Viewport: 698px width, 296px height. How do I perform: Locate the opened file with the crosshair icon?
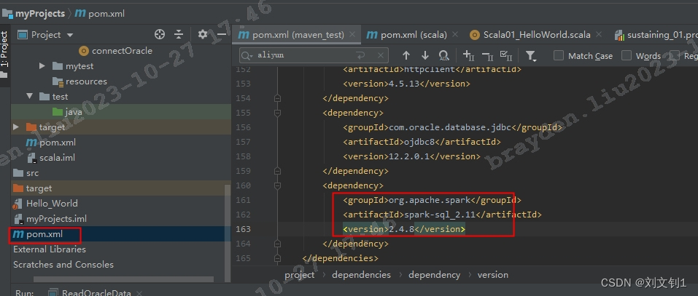click(x=159, y=35)
